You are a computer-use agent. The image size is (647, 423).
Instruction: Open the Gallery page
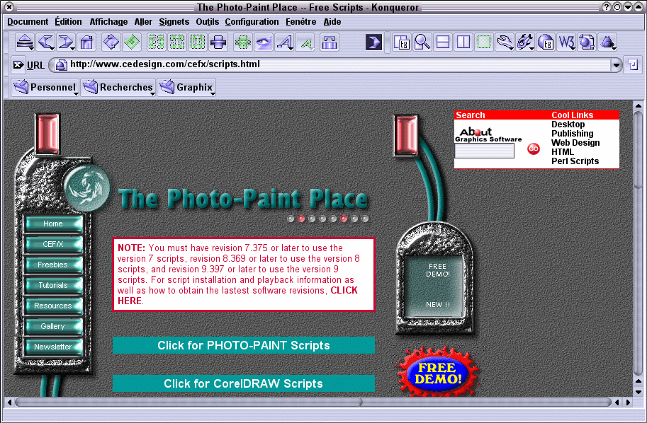click(x=54, y=326)
